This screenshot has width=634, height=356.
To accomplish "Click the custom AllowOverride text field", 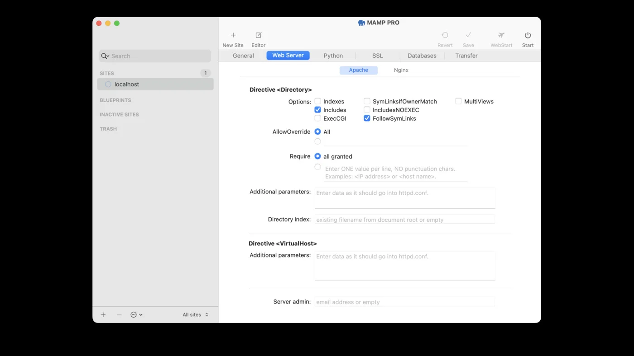I will coord(396,141).
